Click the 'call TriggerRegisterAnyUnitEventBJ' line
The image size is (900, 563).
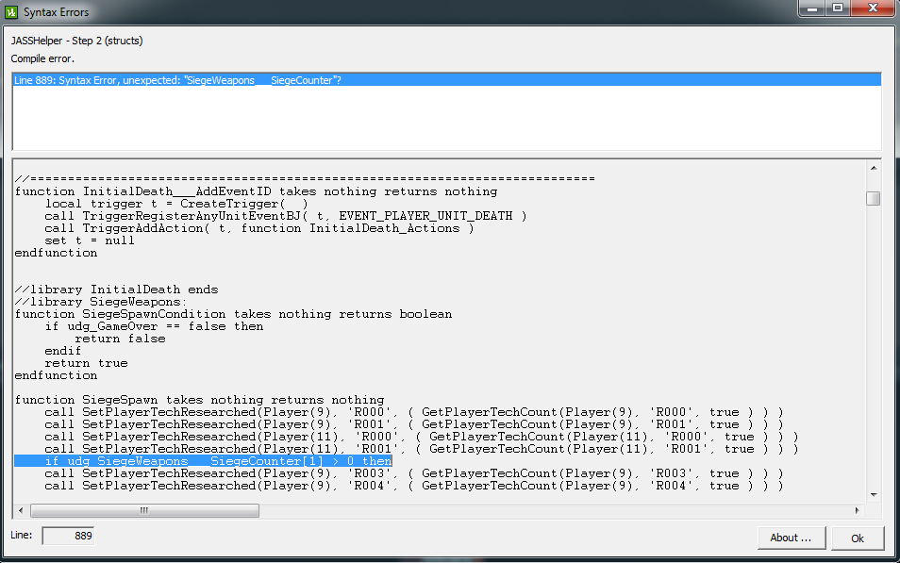pyautogui.click(x=285, y=216)
